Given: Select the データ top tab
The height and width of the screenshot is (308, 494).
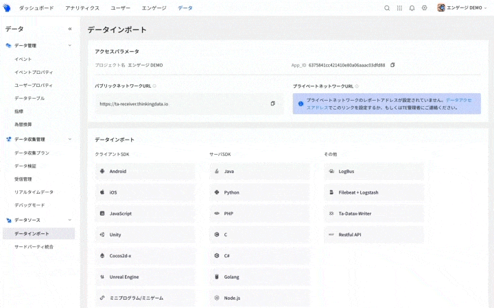Looking at the screenshot, I should pos(185,8).
